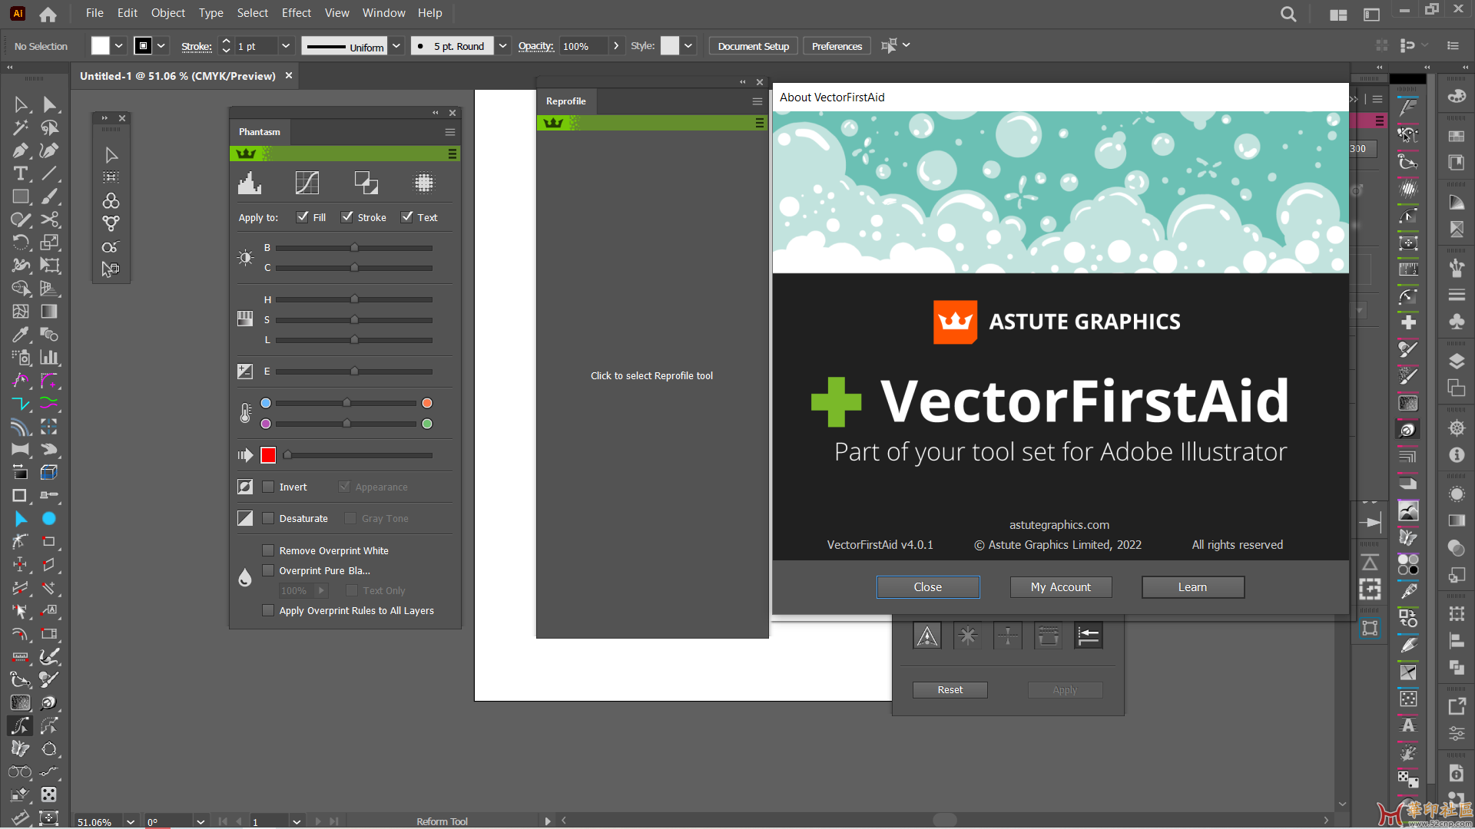Select the Rotate tool

point(21,243)
